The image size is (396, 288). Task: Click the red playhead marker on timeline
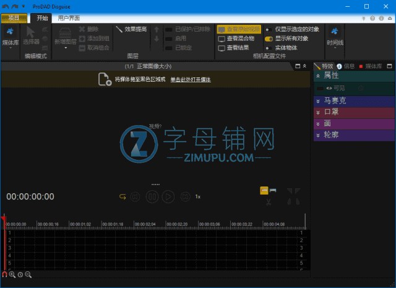(x=3, y=219)
